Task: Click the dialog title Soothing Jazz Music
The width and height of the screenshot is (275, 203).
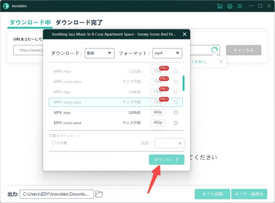Action: coord(114,34)
